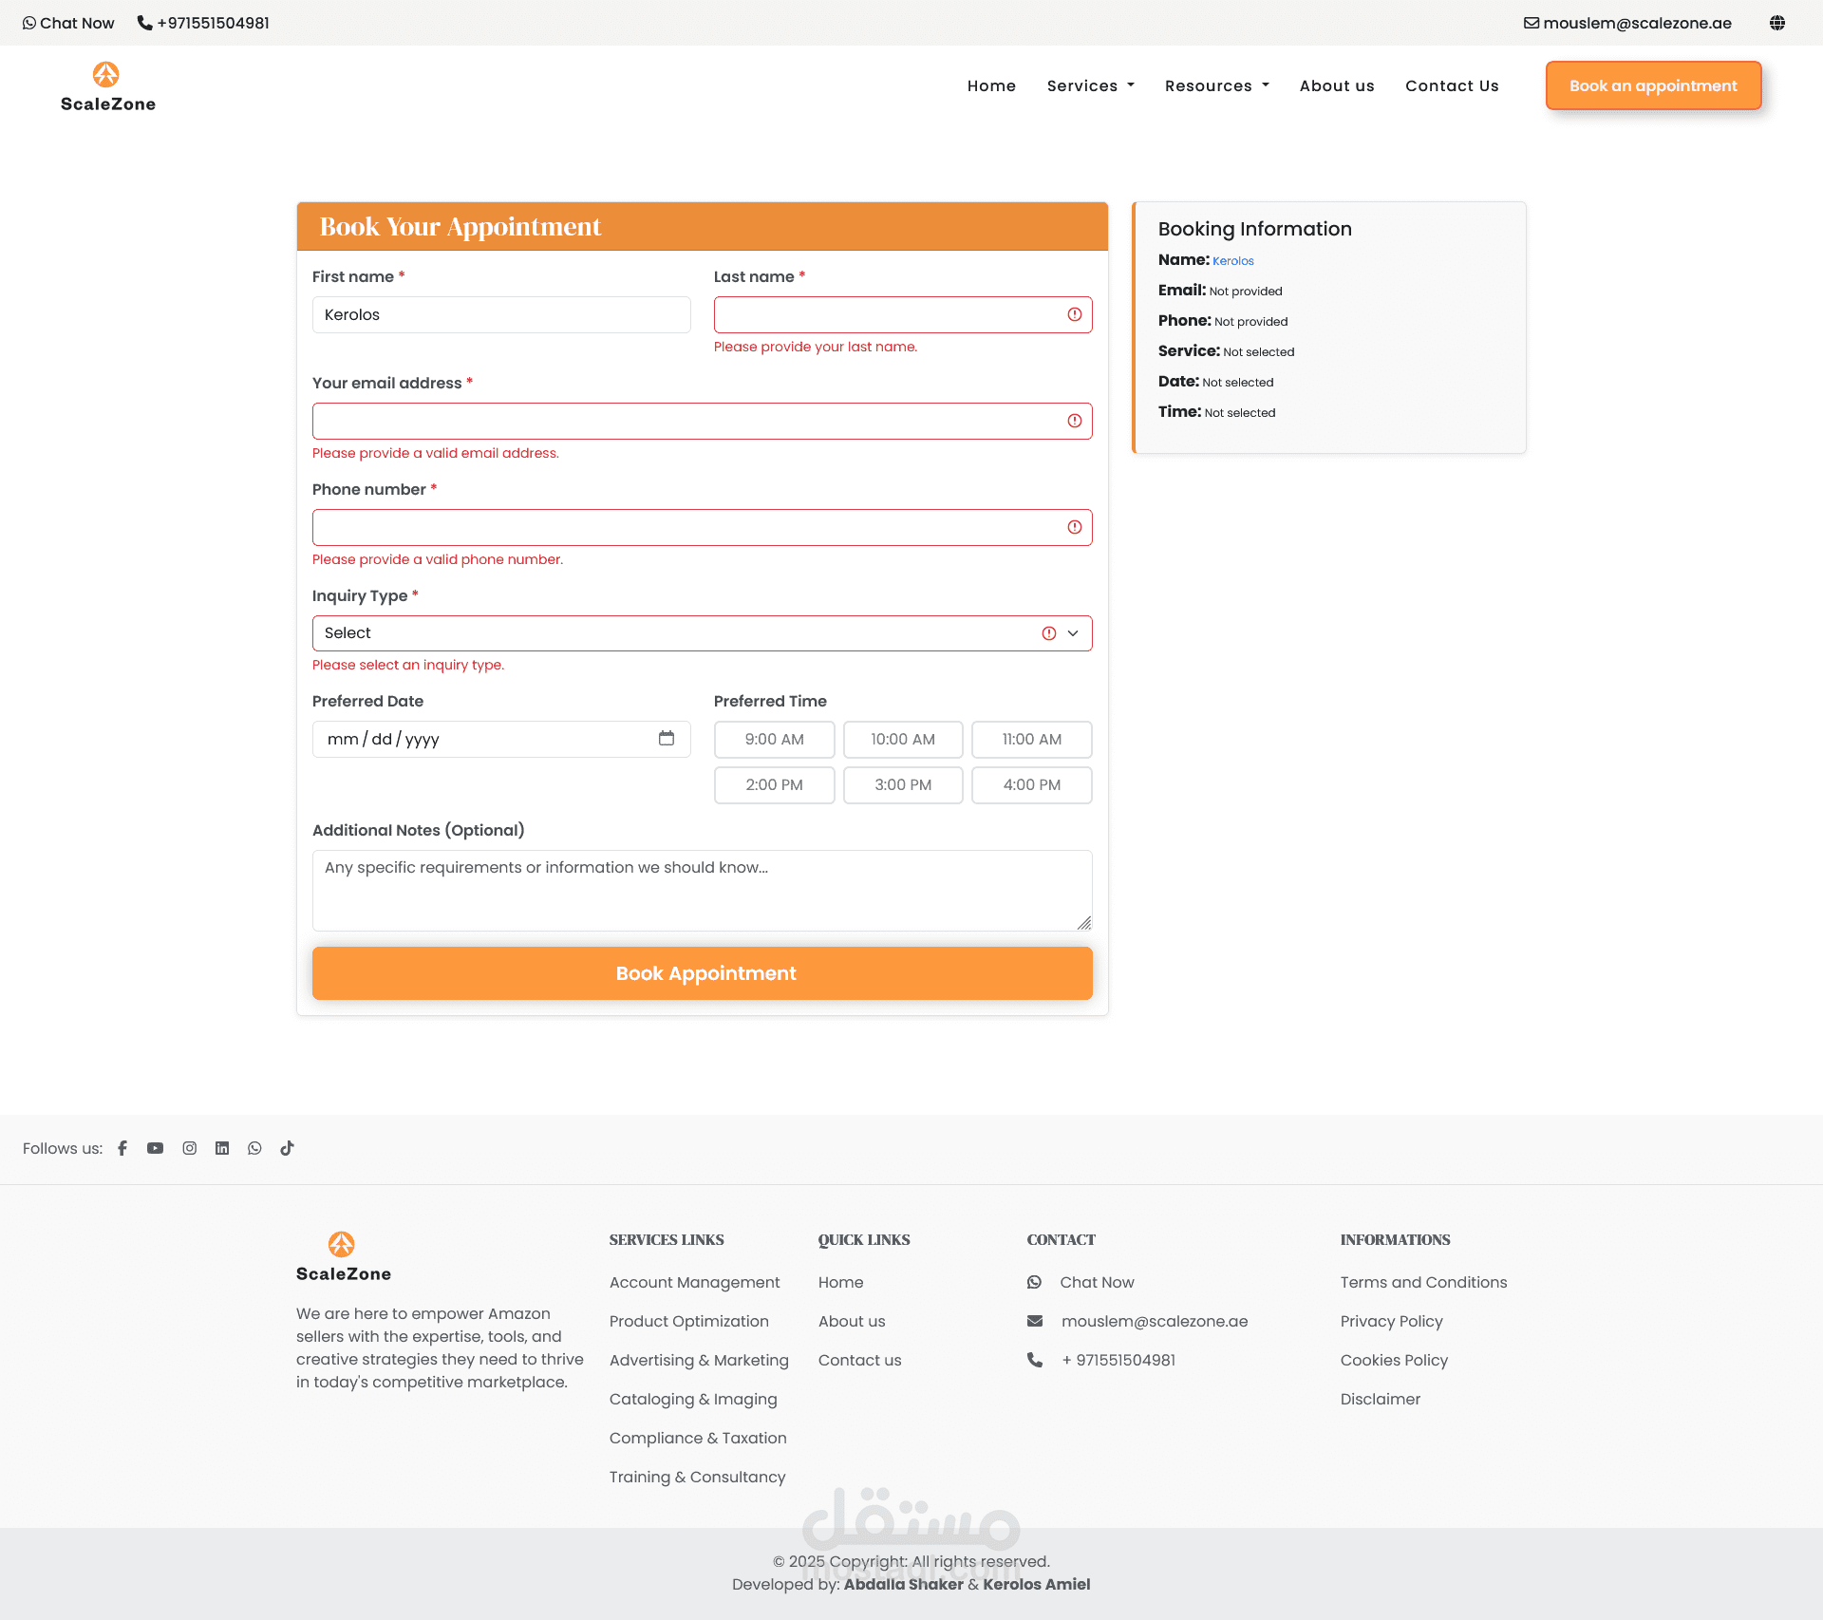Select the 9:00 AM time slot

point(774,739)
